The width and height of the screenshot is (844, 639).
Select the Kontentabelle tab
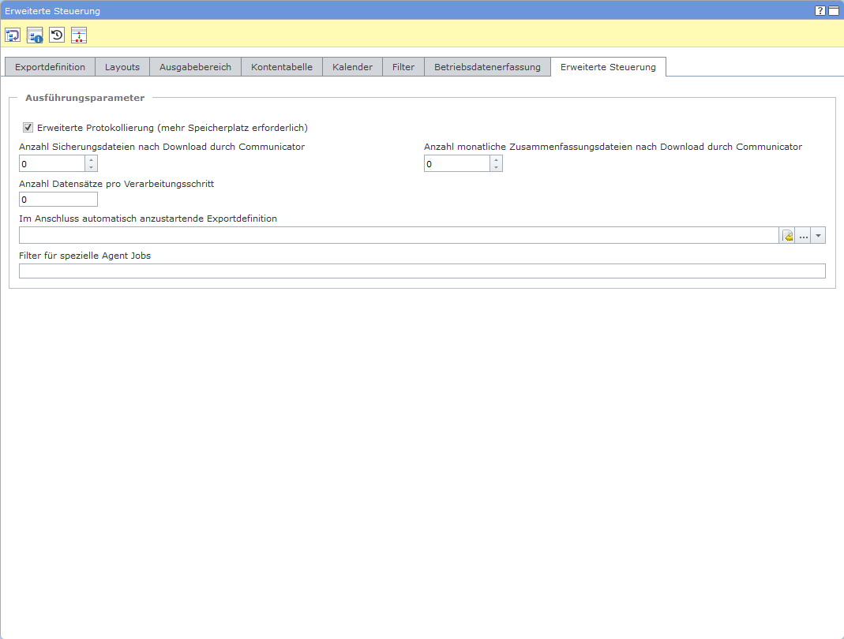point(282,67)
